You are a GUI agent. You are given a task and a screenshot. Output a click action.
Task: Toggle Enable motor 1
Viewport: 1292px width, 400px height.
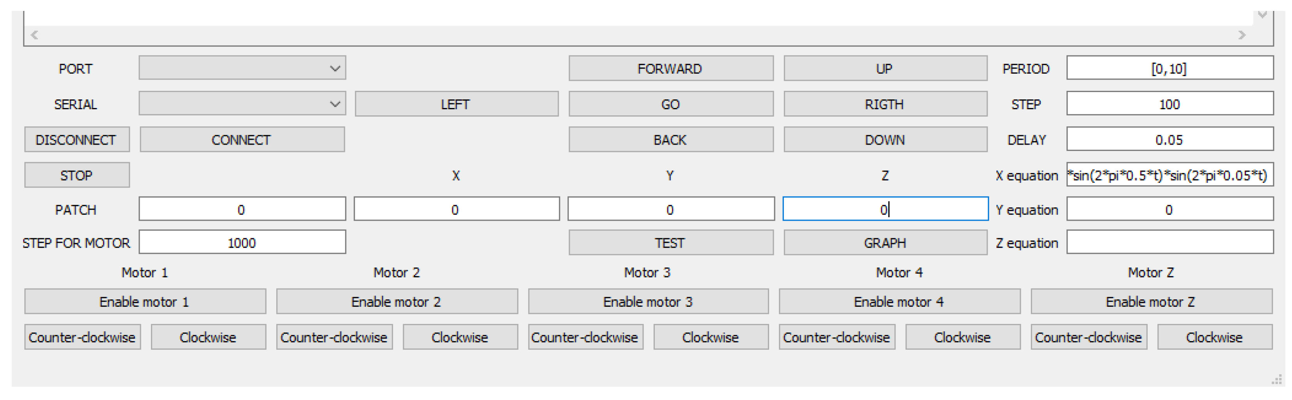[145, 301]
